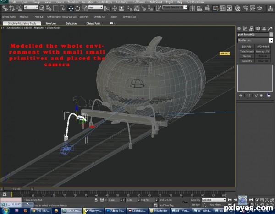Switch to the Freeform ribbon tab
275x214 pixels.
(51, 23)
